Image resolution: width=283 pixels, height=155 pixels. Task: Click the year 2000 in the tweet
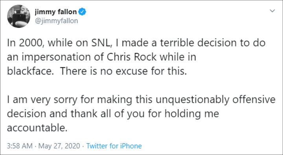(x=32, y=43)
